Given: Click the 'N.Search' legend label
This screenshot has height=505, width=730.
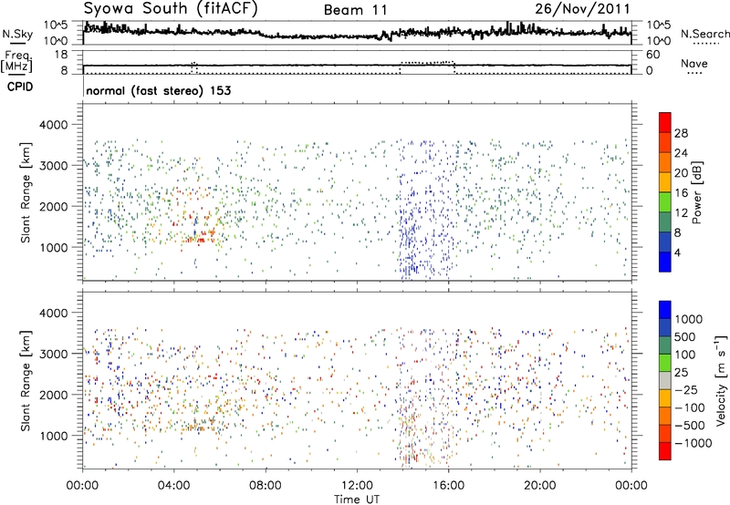Looking at the screenshot, I should click(x=704, y=34).
